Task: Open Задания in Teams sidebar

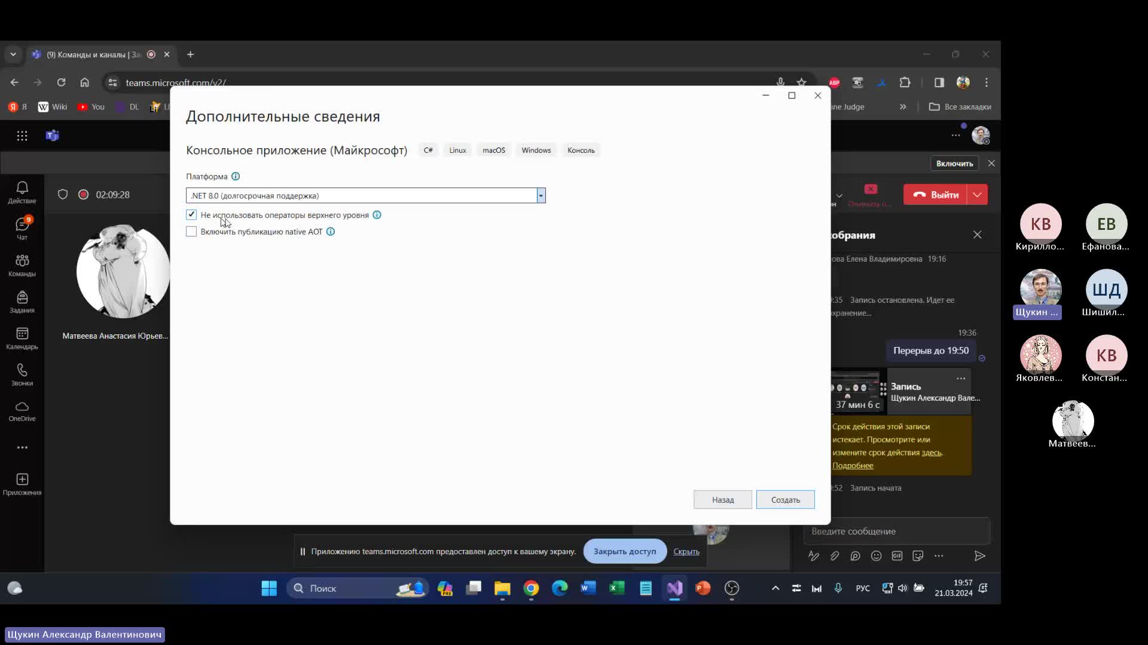Action: point(22,302)
